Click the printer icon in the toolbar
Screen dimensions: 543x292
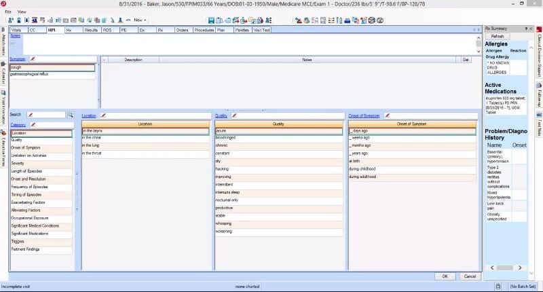pyautogui.click(x=348, y=20)
